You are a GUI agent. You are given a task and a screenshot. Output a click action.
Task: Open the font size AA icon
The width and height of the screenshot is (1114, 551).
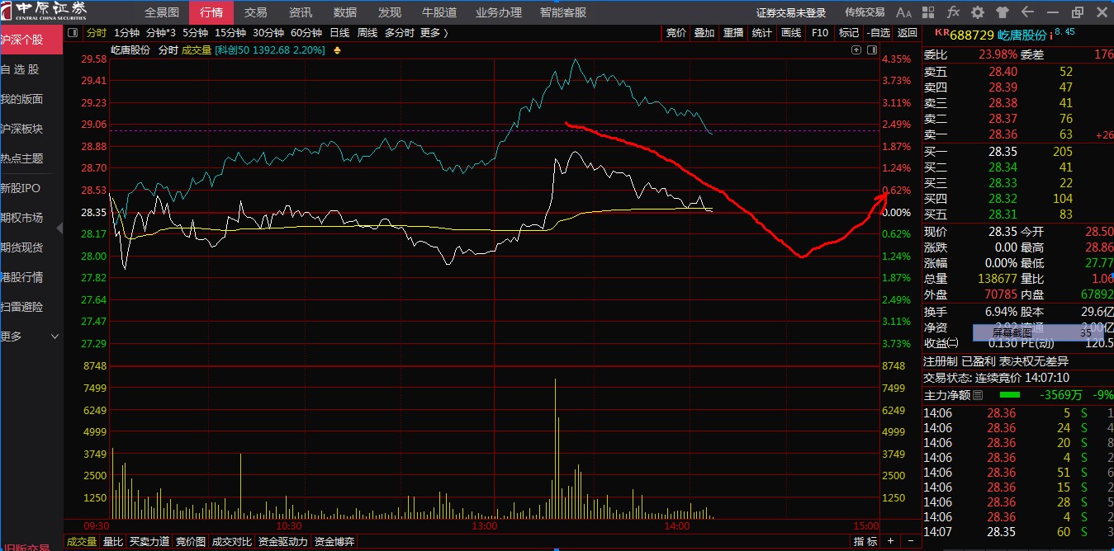click(904, 12)
